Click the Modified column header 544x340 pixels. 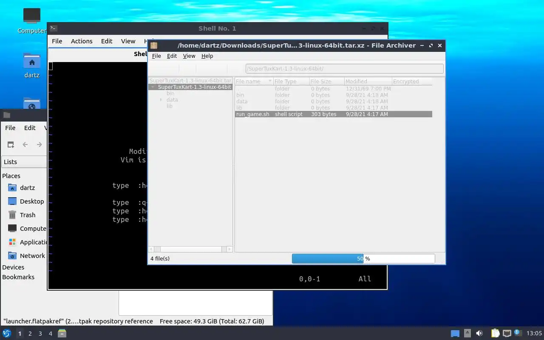368,81
